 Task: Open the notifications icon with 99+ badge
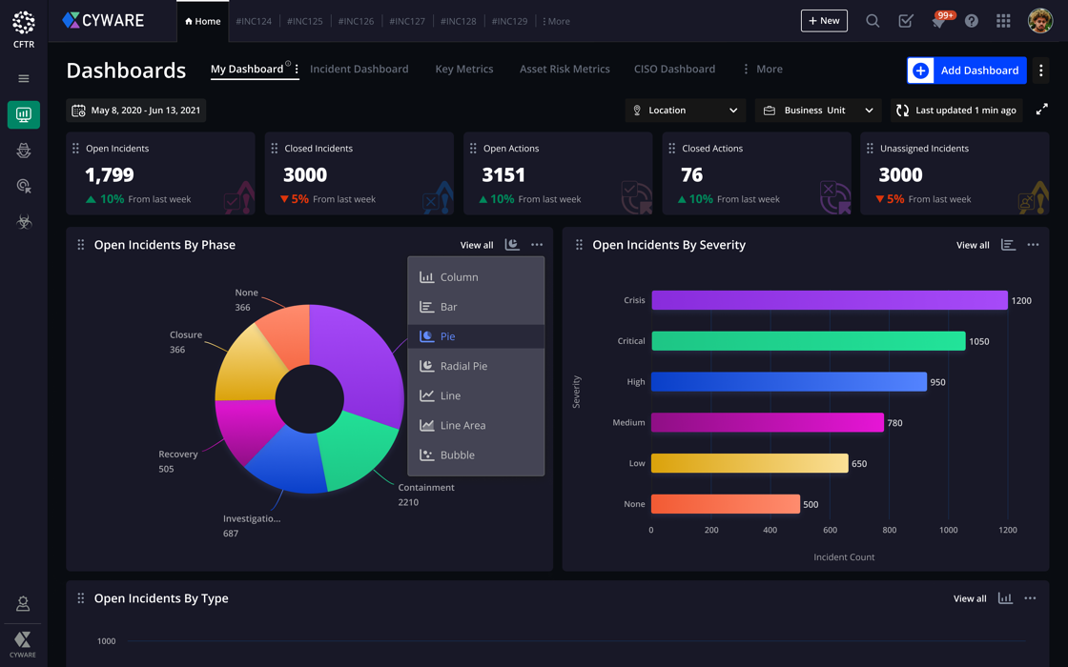939,21
